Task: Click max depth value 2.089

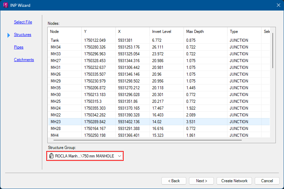Action: (191, 115)
